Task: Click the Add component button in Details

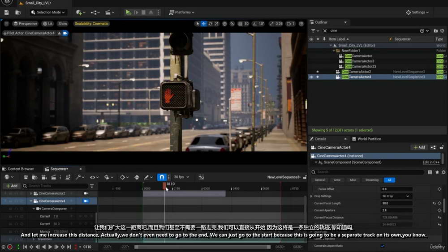Action: click(419, 147)
